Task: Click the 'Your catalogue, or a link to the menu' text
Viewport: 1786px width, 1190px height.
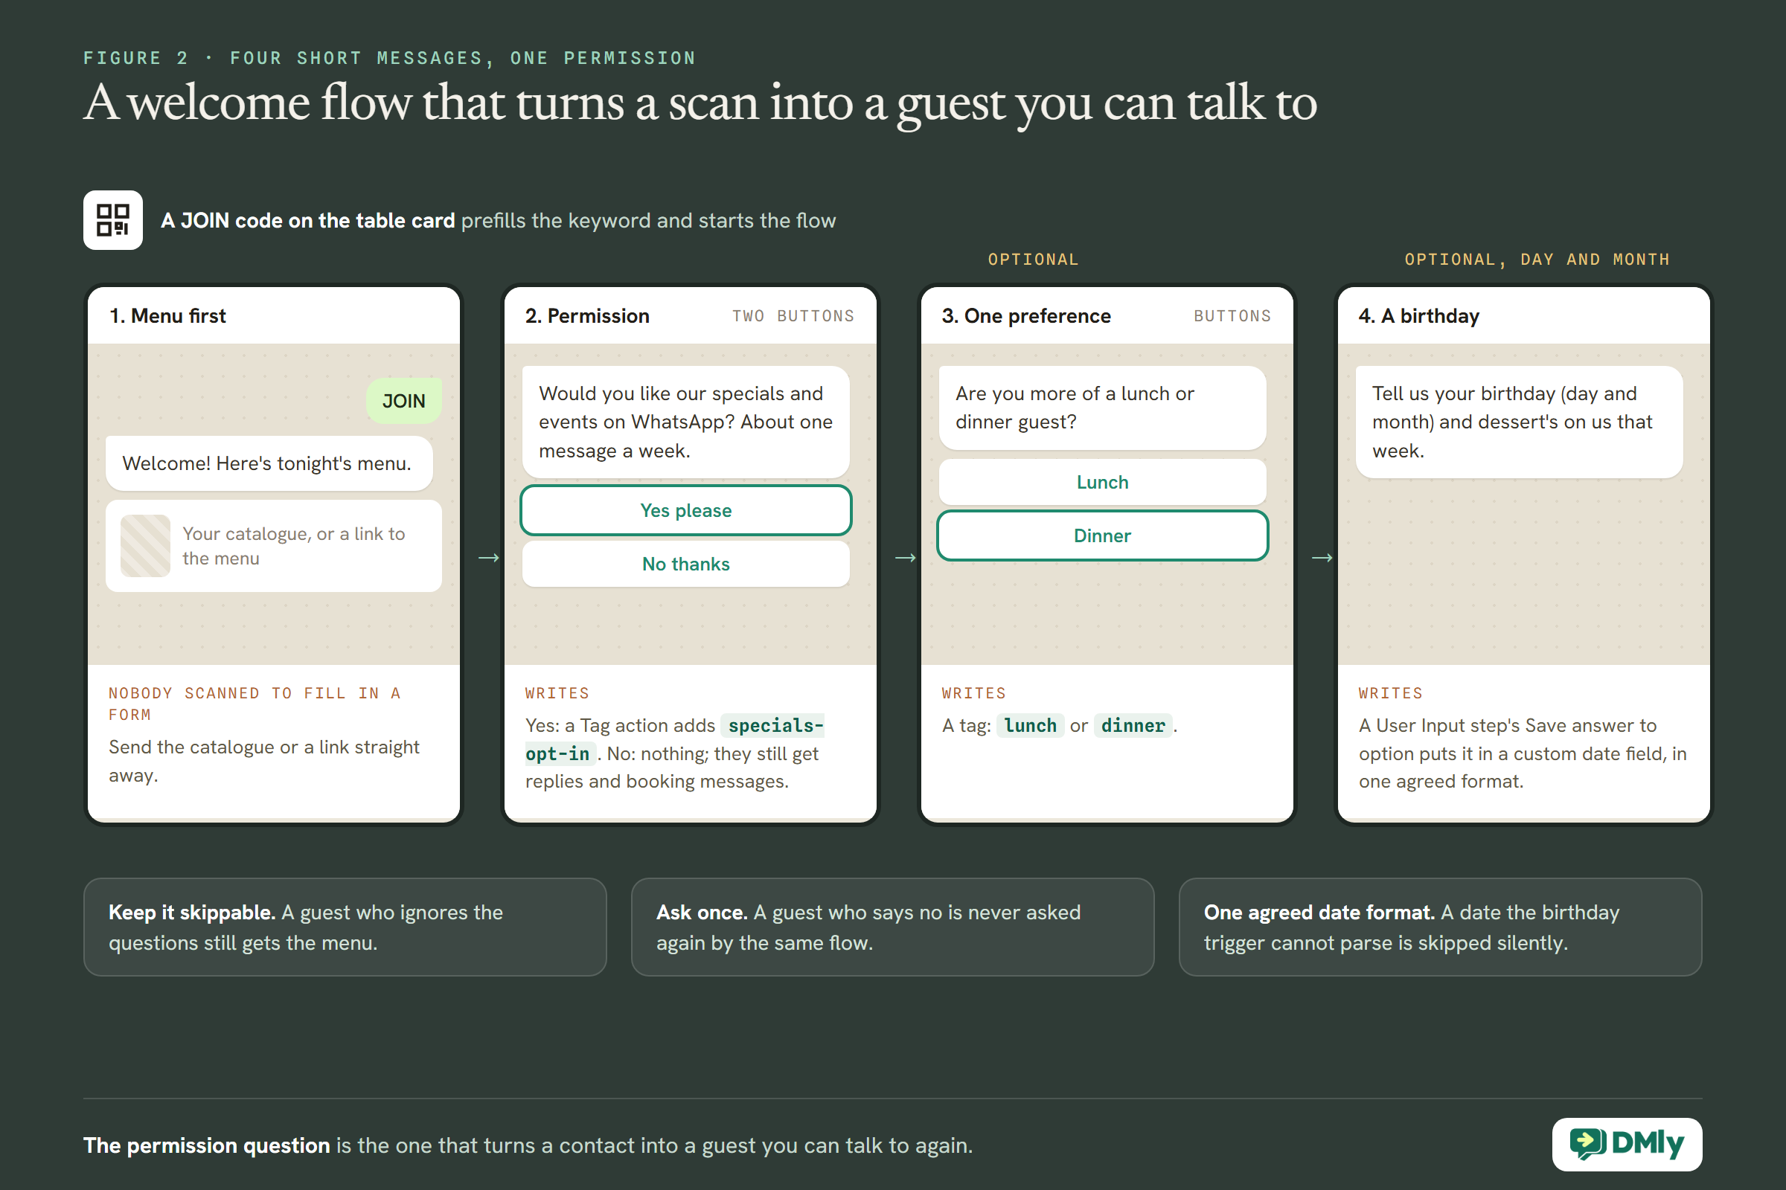Action: pos(294,546)
